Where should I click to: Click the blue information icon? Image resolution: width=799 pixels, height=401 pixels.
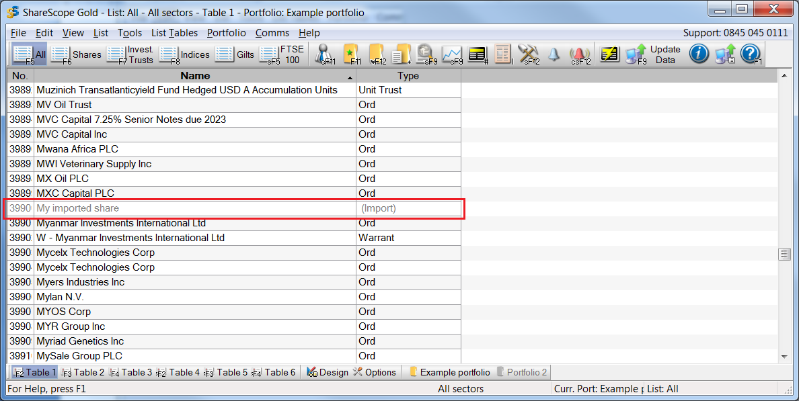(699, 54)
